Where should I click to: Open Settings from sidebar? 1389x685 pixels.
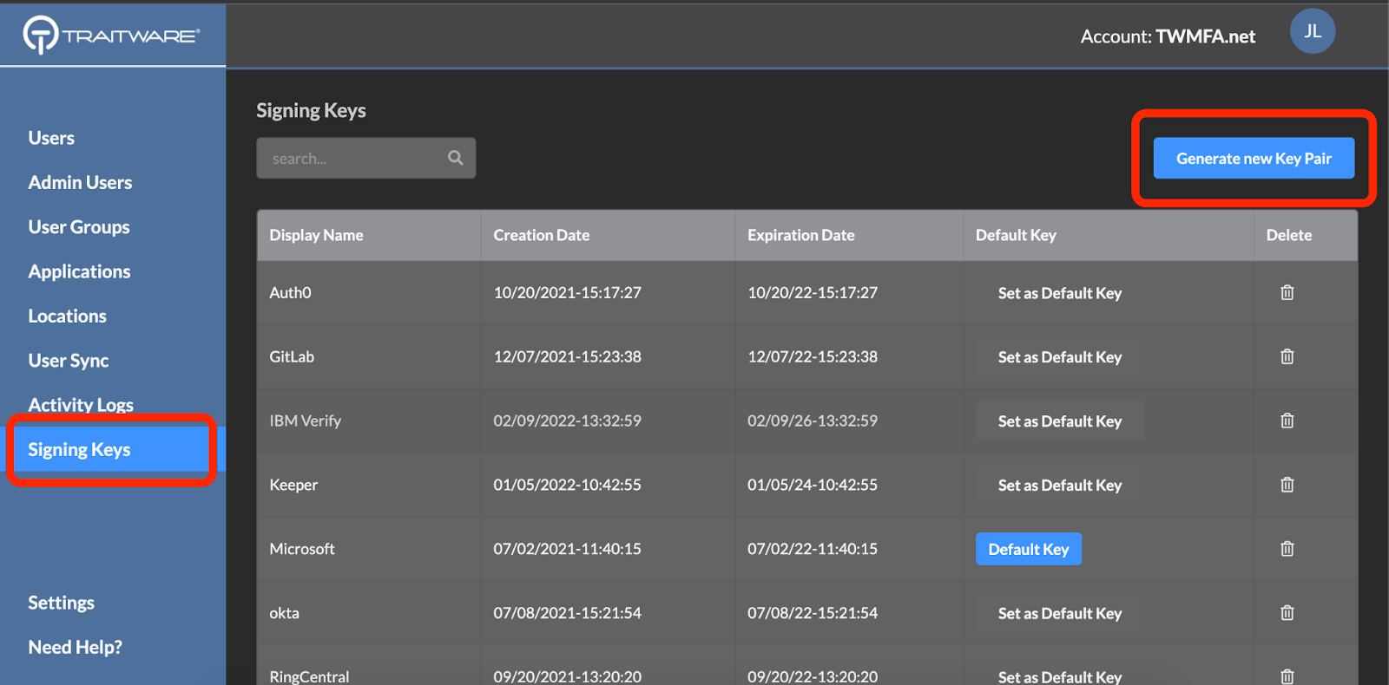tap(61, 603)
